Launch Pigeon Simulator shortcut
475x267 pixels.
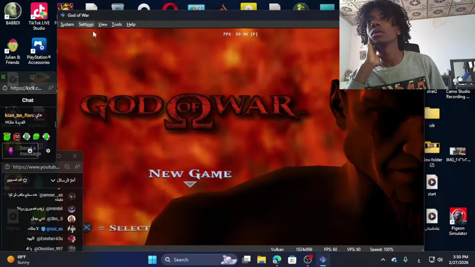(458, 222)
